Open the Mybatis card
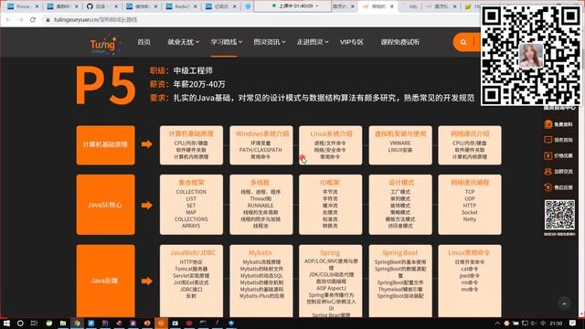The width and height of the screenshot is (585, 329). [x=261, y=281]
